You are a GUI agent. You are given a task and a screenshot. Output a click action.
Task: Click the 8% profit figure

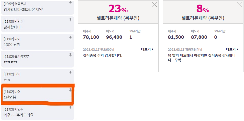(203, 9)
